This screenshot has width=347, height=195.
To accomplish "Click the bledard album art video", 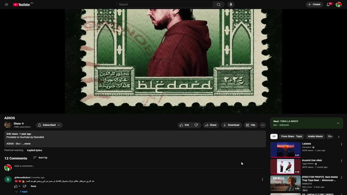I will point(173,61).
